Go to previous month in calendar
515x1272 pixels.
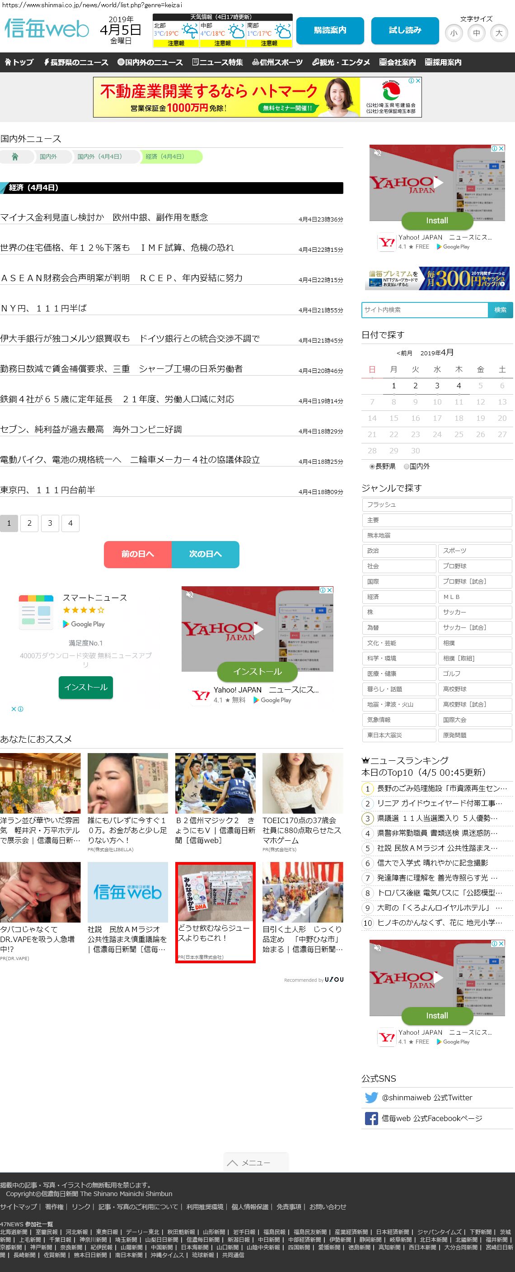click(x=404, y=353)
